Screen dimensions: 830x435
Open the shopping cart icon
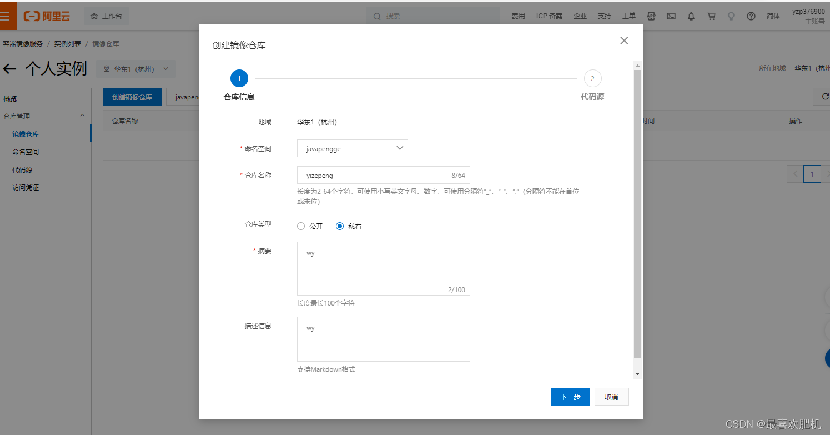(x=711, y=16)
